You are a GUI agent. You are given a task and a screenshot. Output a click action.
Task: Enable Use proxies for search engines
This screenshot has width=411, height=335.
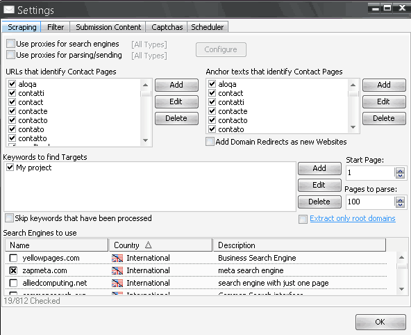pos(10,44)
